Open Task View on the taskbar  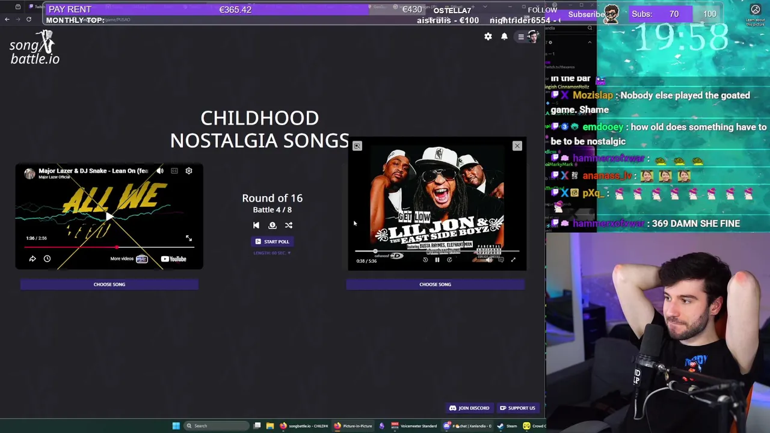[x=257, y=426]
